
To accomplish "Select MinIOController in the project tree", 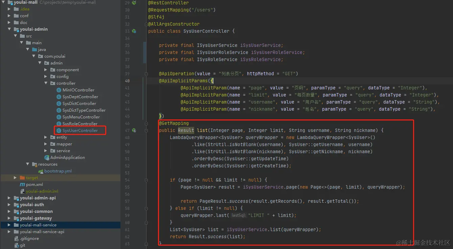I will (78, 90).
